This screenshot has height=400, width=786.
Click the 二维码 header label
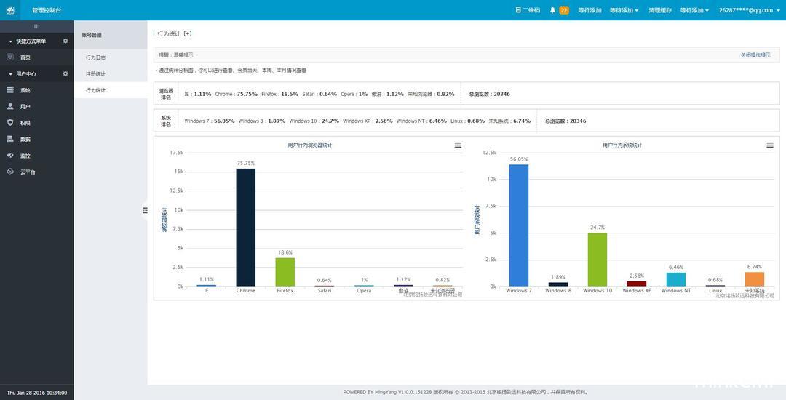pos(531,10)
